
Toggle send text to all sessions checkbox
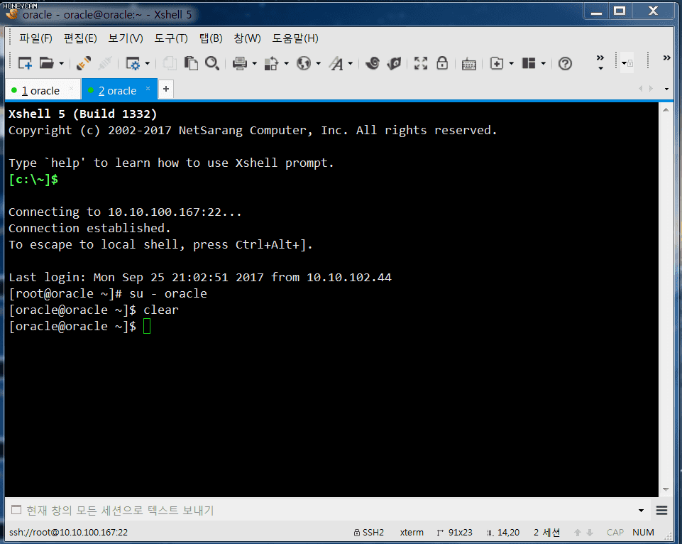16,510
